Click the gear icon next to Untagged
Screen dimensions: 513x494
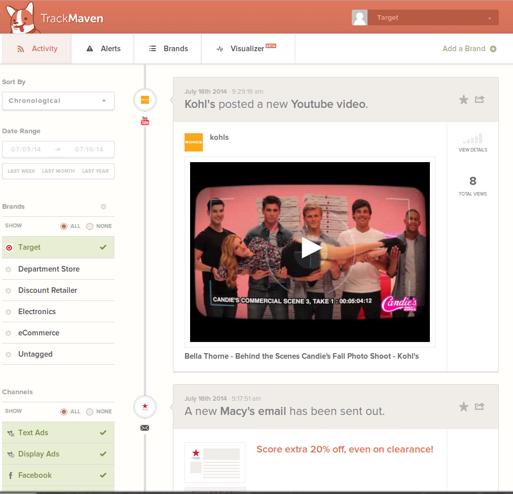click(9, 354)
